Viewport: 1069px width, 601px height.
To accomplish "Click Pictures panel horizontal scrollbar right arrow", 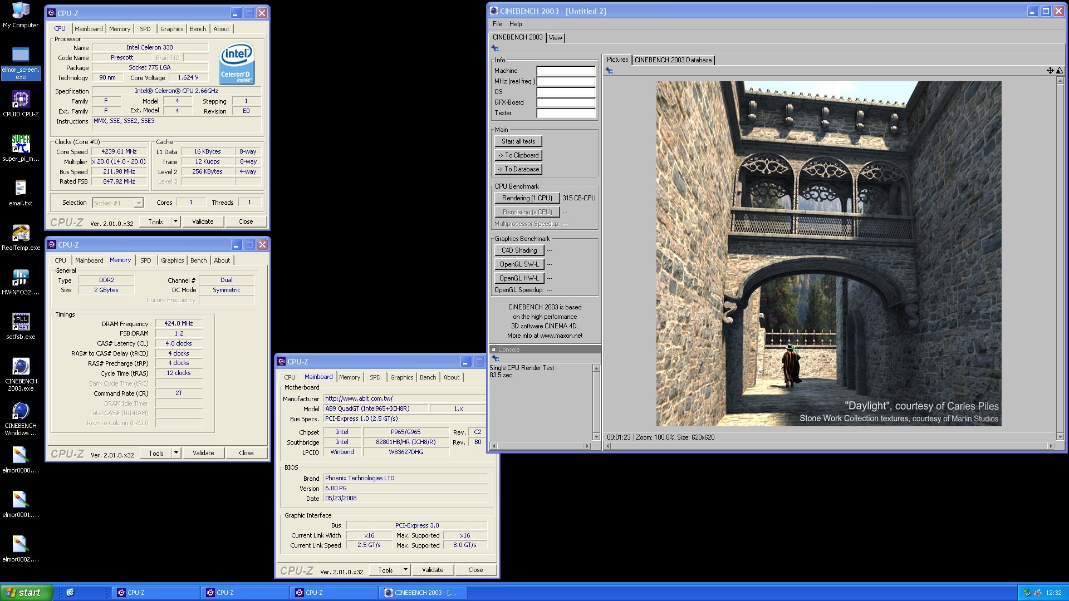I will click(1051, 446).
